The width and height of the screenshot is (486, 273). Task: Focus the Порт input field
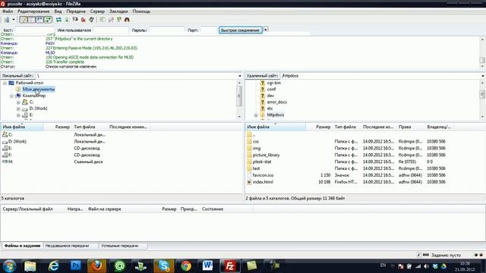(208, 30)
